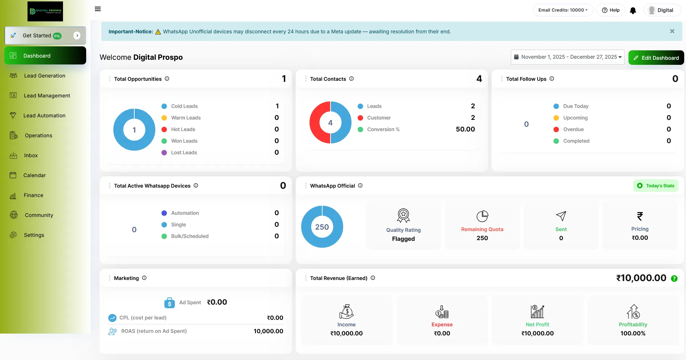Screen dimensions: 686x360
Task: Open the Digital user profile menu
Action: (661, 10)
